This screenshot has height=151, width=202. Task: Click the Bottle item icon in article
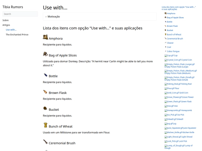click(45, 75)
